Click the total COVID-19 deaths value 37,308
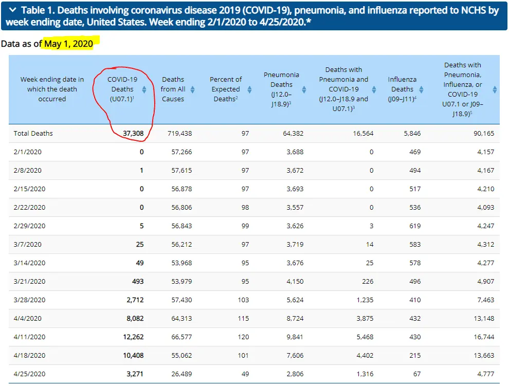 point(133,134)
